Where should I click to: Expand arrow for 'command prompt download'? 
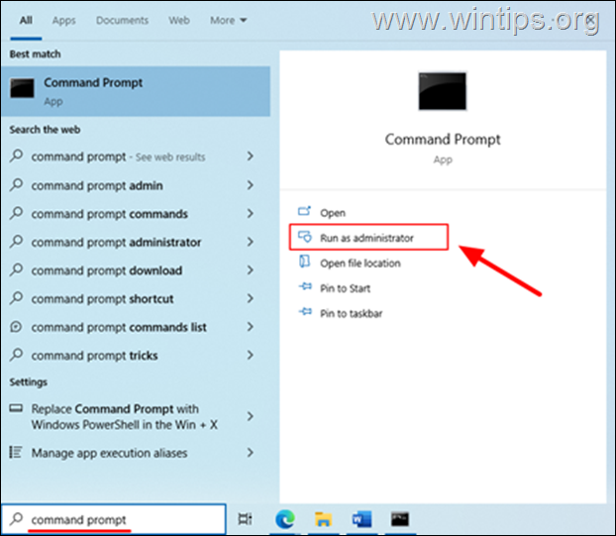251,269
